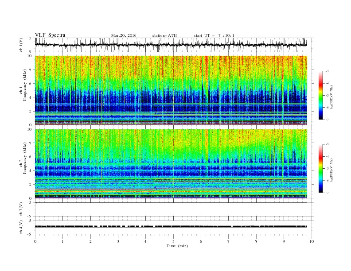Click the ch.1 spectrogram color bar
The width and height of the screenshot is (351, 271).
[x=320, y=95]
